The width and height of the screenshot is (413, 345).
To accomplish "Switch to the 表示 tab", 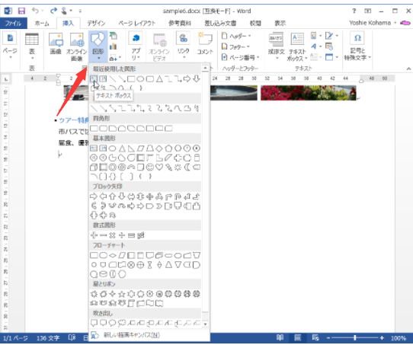I will [x=280, y=23].
